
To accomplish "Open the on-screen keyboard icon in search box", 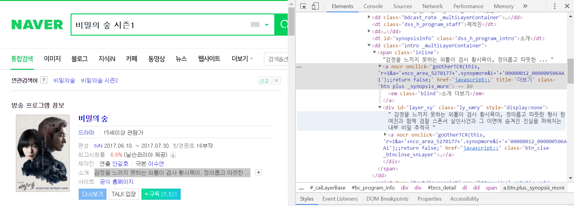I will coord(255,25).
